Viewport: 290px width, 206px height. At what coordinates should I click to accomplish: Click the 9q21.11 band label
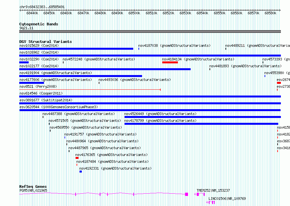26,28
